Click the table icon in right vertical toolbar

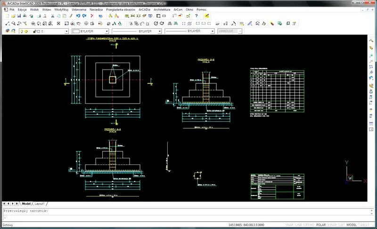(x=371, y=123)
